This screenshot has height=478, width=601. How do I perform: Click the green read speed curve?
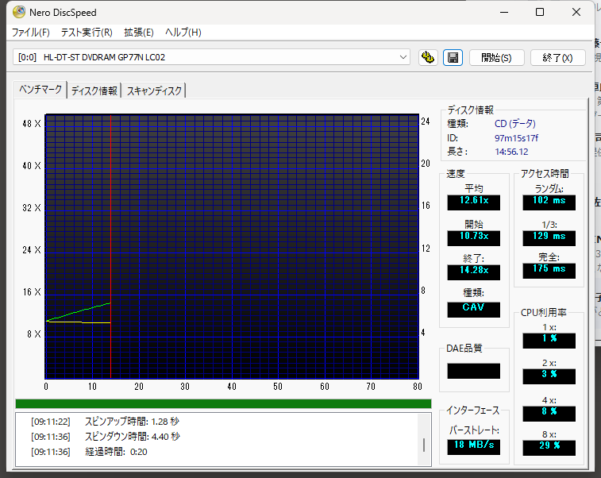click(x=78, y=311)
